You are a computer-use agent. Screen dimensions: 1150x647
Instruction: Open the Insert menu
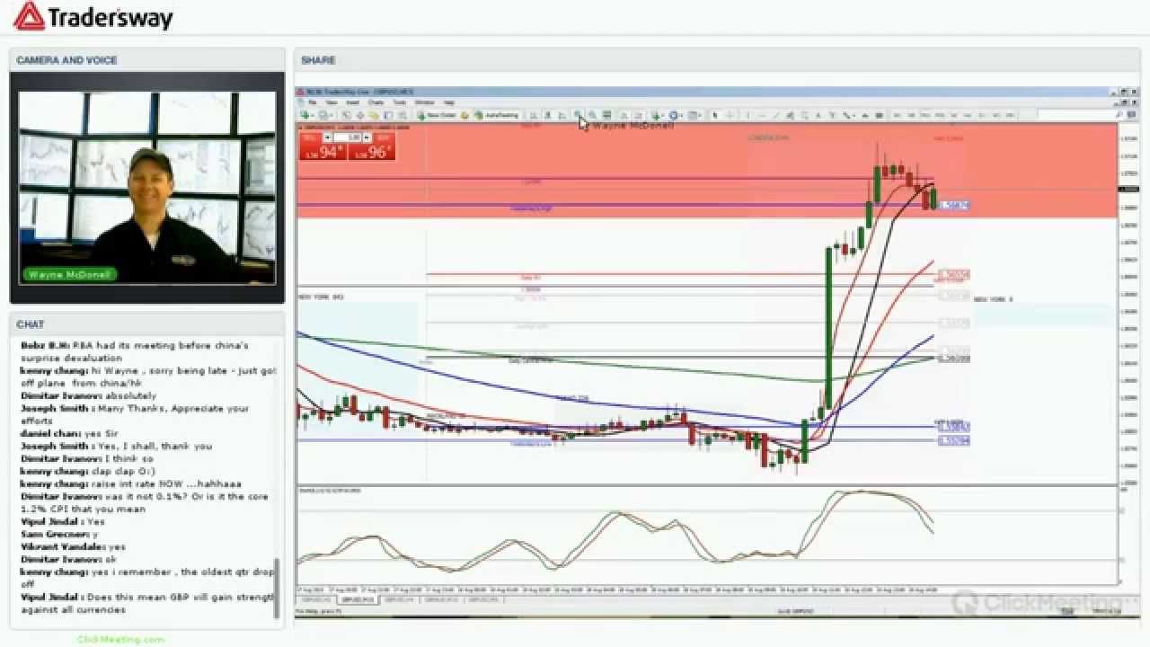click(x=352, y=102)
